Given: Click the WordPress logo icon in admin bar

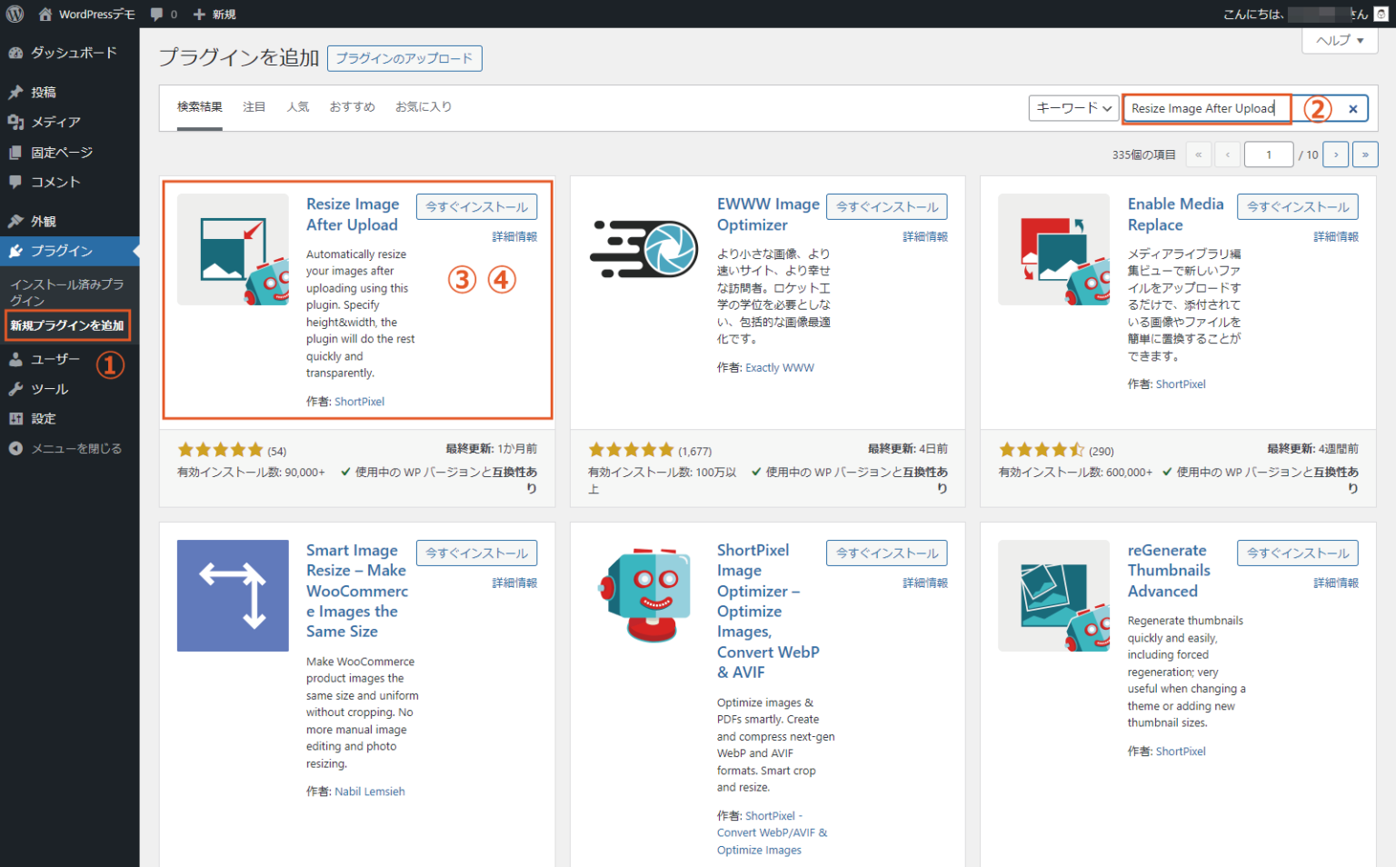Looking at the screenshot, I should tap(15, 14).
